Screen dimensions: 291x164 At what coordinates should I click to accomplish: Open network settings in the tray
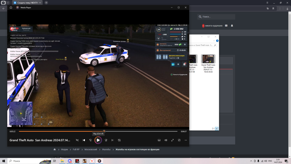[262, 161]
